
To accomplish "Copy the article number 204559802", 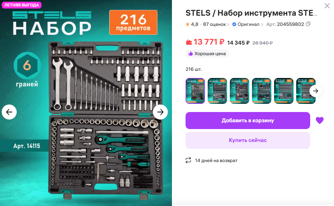I will (x=308, y=24).
